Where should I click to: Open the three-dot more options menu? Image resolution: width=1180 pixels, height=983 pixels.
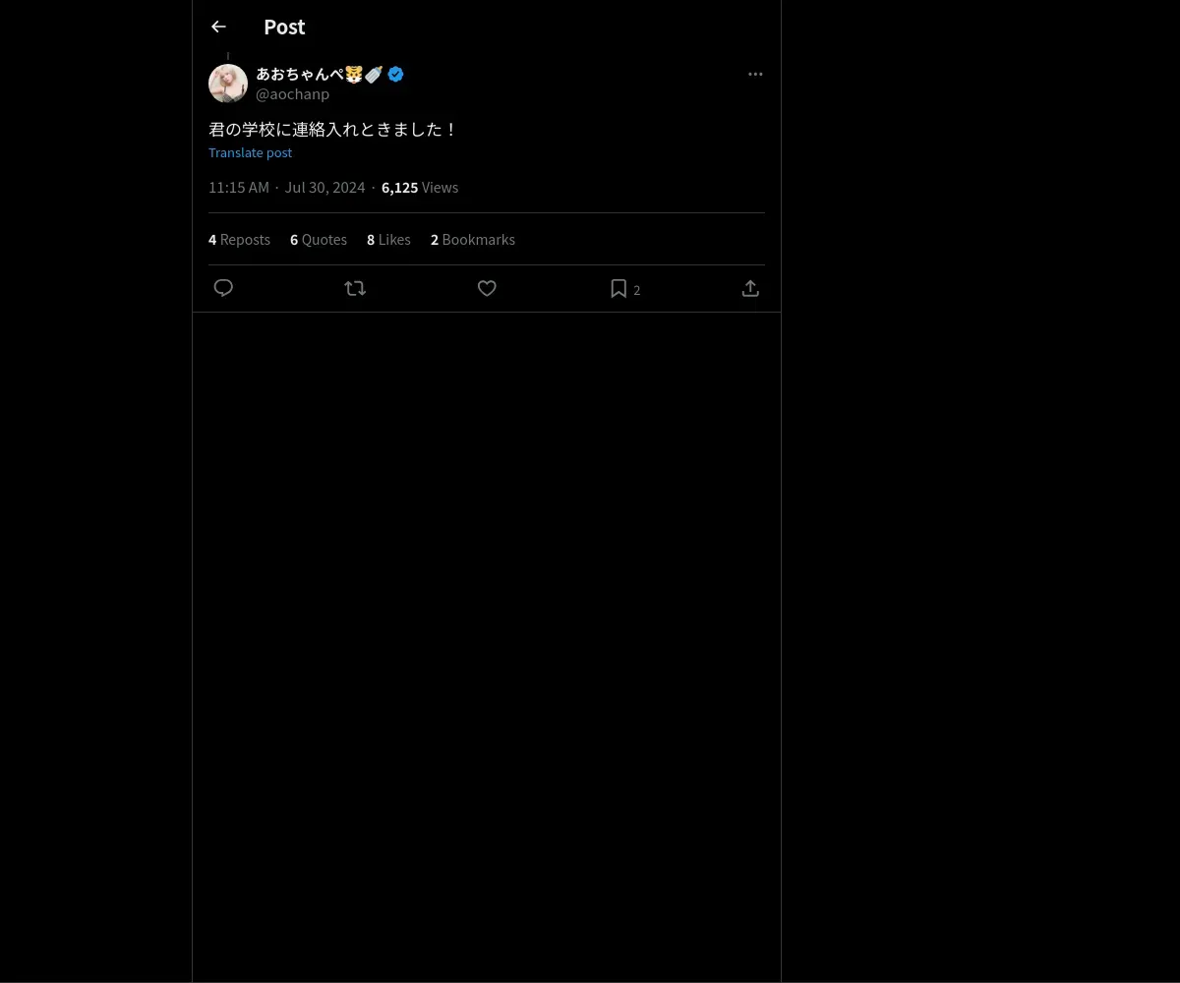click(755, 74)
